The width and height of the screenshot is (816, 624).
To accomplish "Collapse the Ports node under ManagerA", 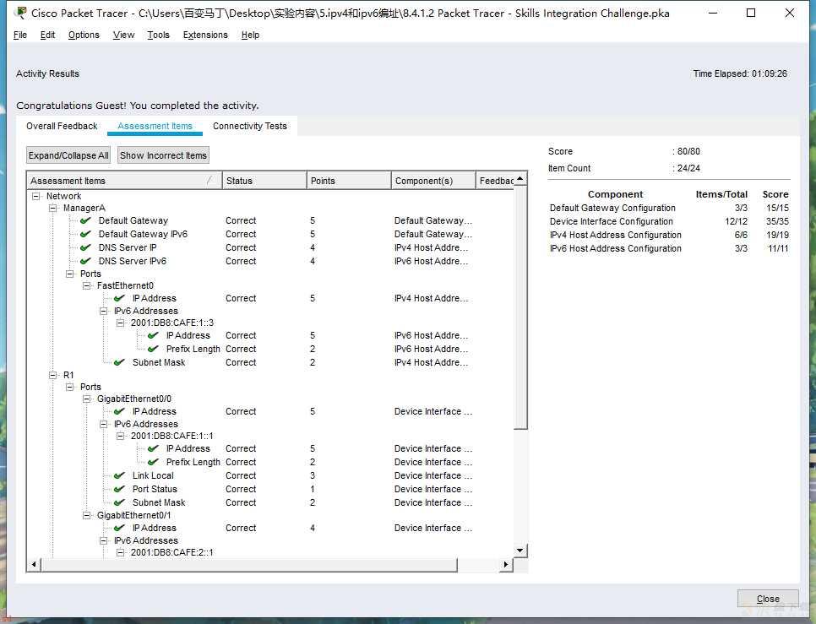I will tap(70, 274).
